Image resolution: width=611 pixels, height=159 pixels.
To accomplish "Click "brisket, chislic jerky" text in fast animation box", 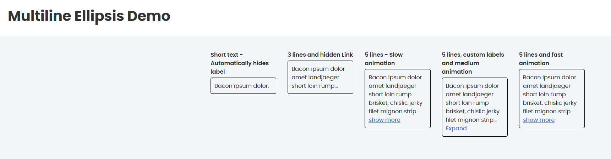I will 549,103.
